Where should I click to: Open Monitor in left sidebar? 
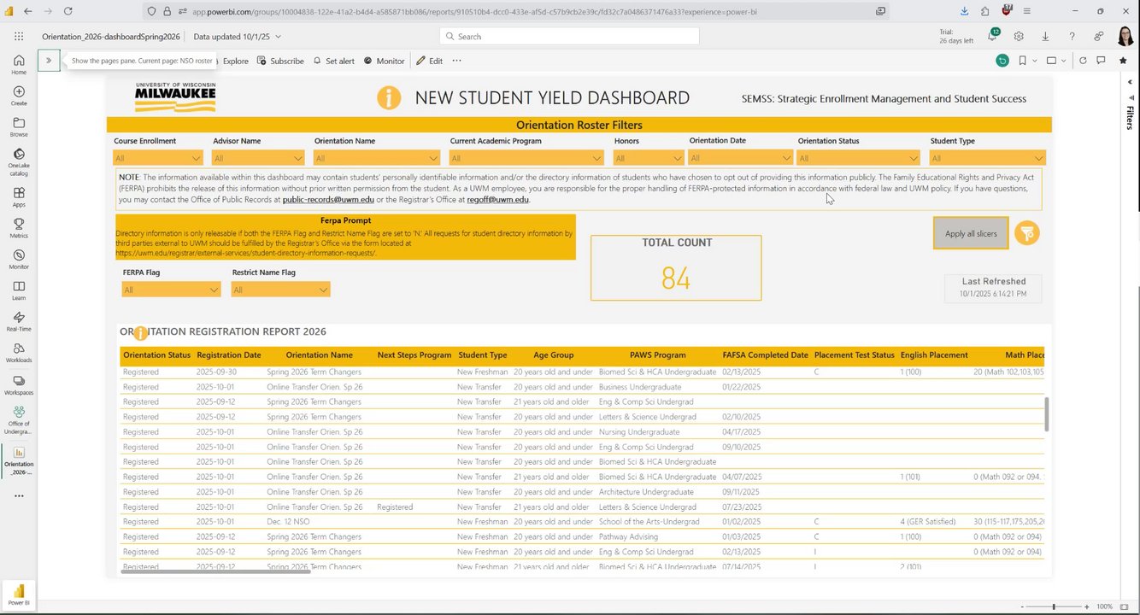(19, 260)
